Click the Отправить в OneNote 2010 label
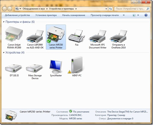Image resolution: width=153 pixels, height=125 pixels. 118,46
